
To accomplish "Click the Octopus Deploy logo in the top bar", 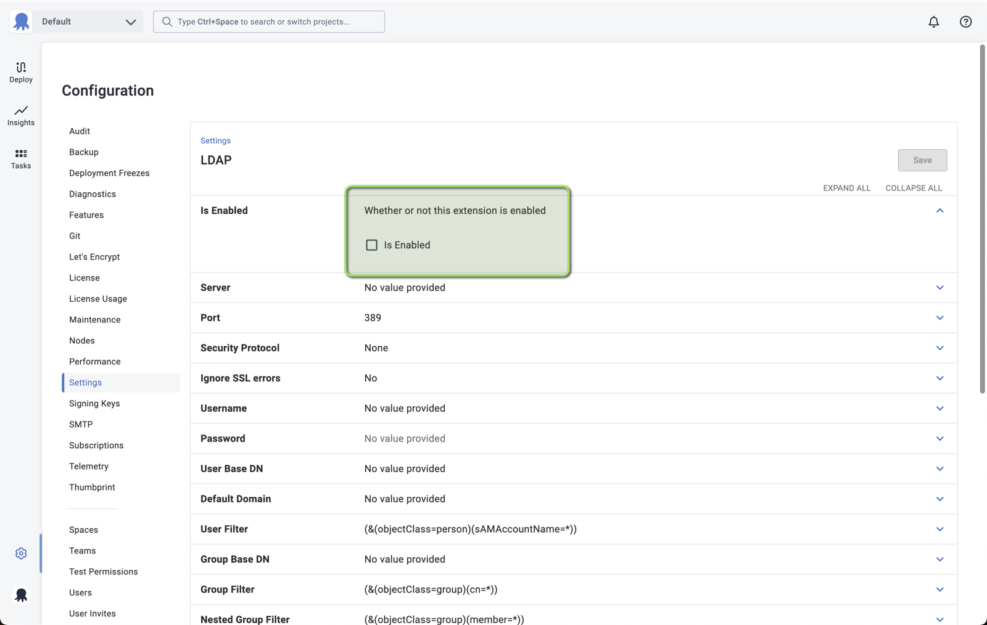I will (x=20, y=22).
